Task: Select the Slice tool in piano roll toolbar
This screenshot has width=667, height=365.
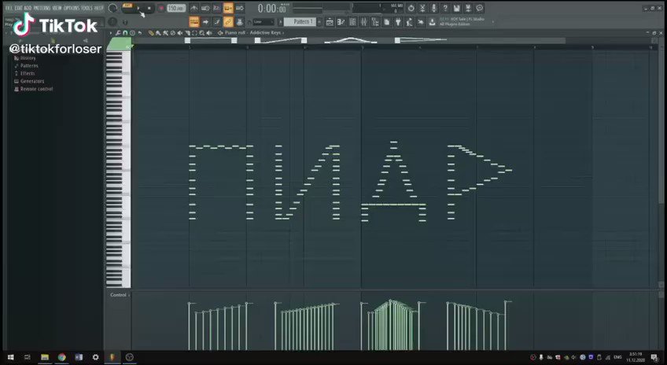Action: (x=187, y=33)
